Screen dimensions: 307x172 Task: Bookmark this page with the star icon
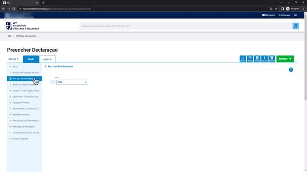coord(276,9)
